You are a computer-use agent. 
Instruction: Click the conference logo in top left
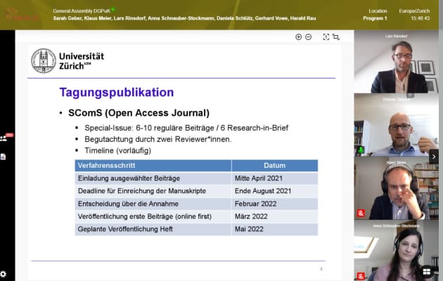pyautogui.click(x=23, y=13)
